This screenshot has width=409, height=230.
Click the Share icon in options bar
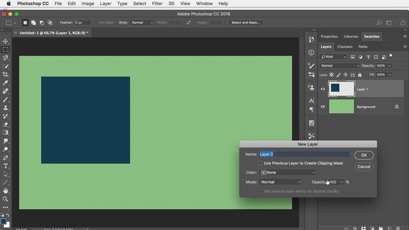click(x=403, y=23)
